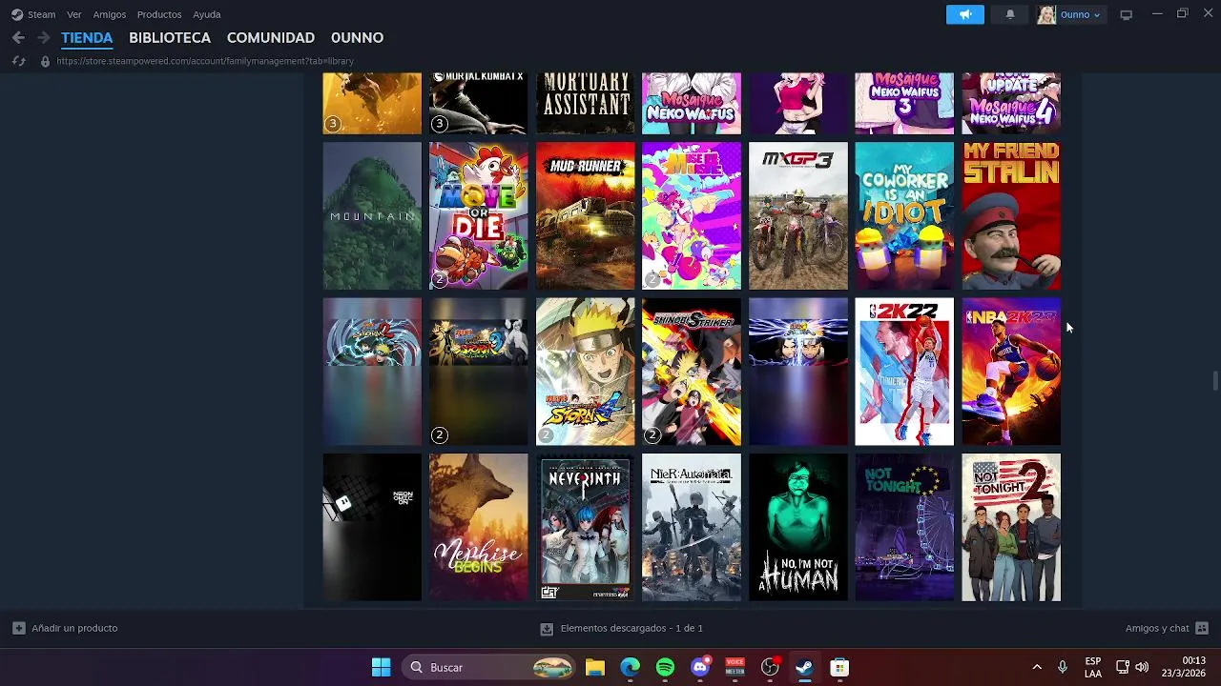Viewport: 1221px width, 686px height.
Task: Open the Mosaique Neko Waifus 4 tile
Action: pyautogui.click(x=1011, y=103)
